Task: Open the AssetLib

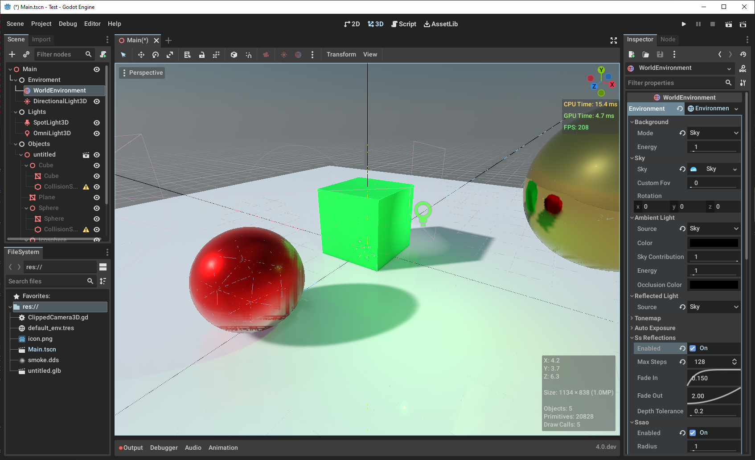Action: [441, 24]
